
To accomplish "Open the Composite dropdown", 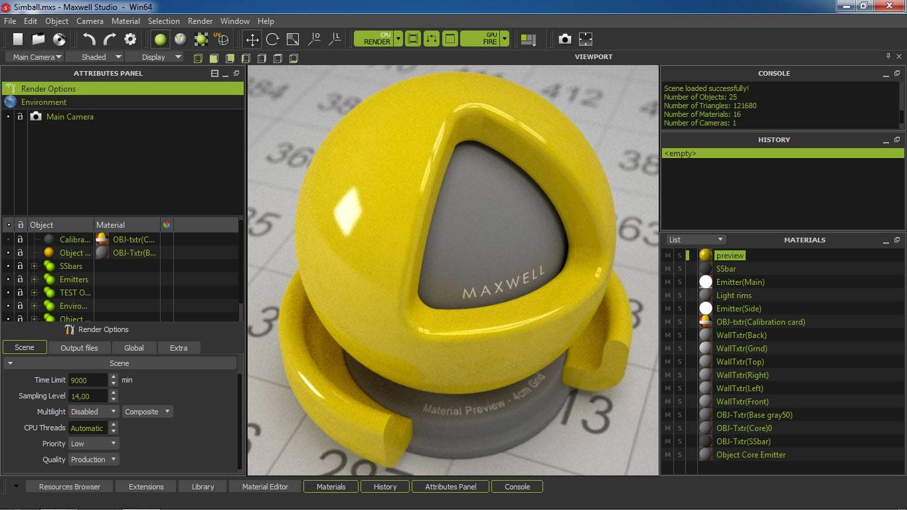I will tap(147, 412).
